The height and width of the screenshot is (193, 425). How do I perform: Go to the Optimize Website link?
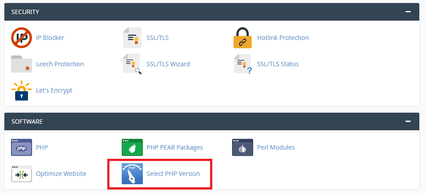point(61,174)
